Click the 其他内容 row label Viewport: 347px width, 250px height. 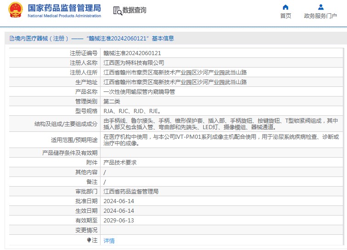click(86, 172)
